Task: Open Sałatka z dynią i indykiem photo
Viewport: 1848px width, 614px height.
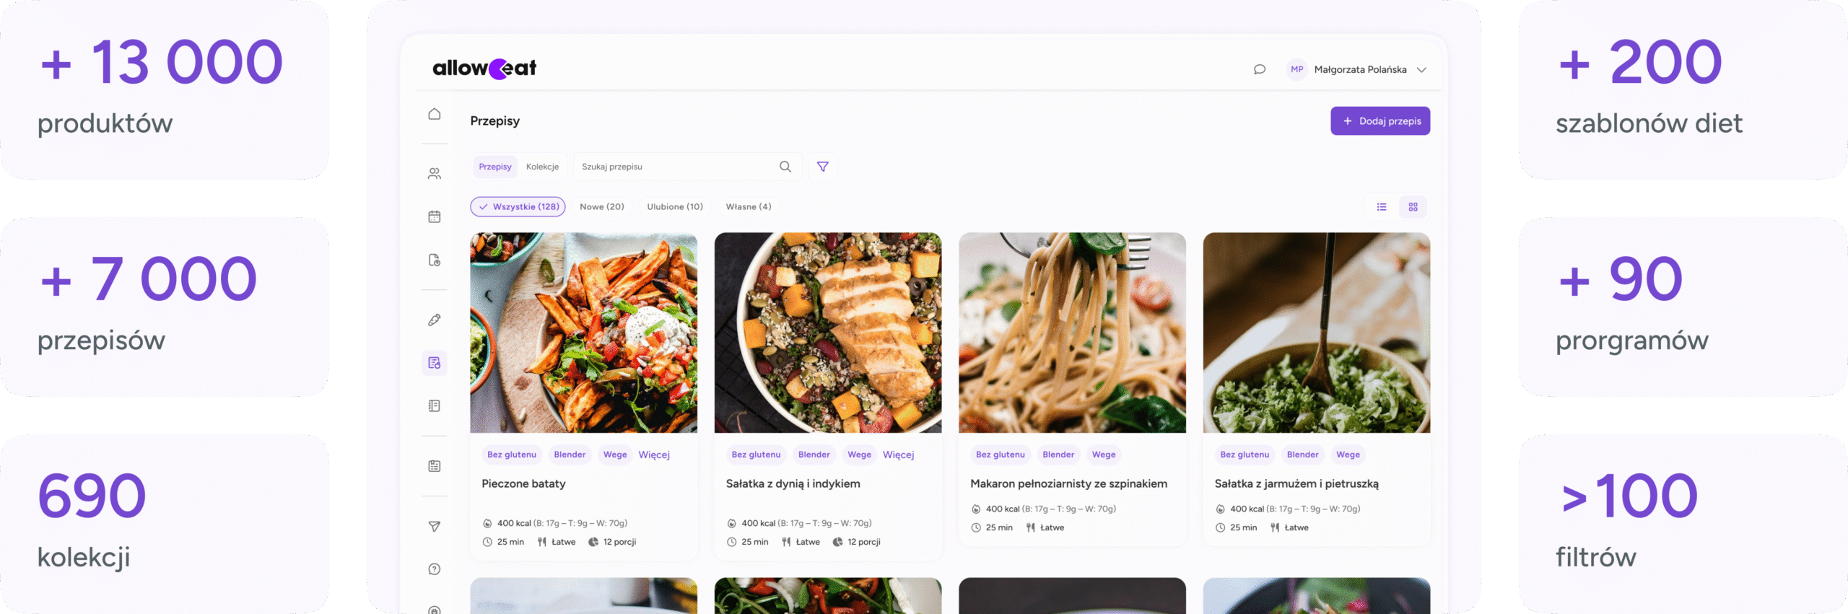Action: (828, 333)
